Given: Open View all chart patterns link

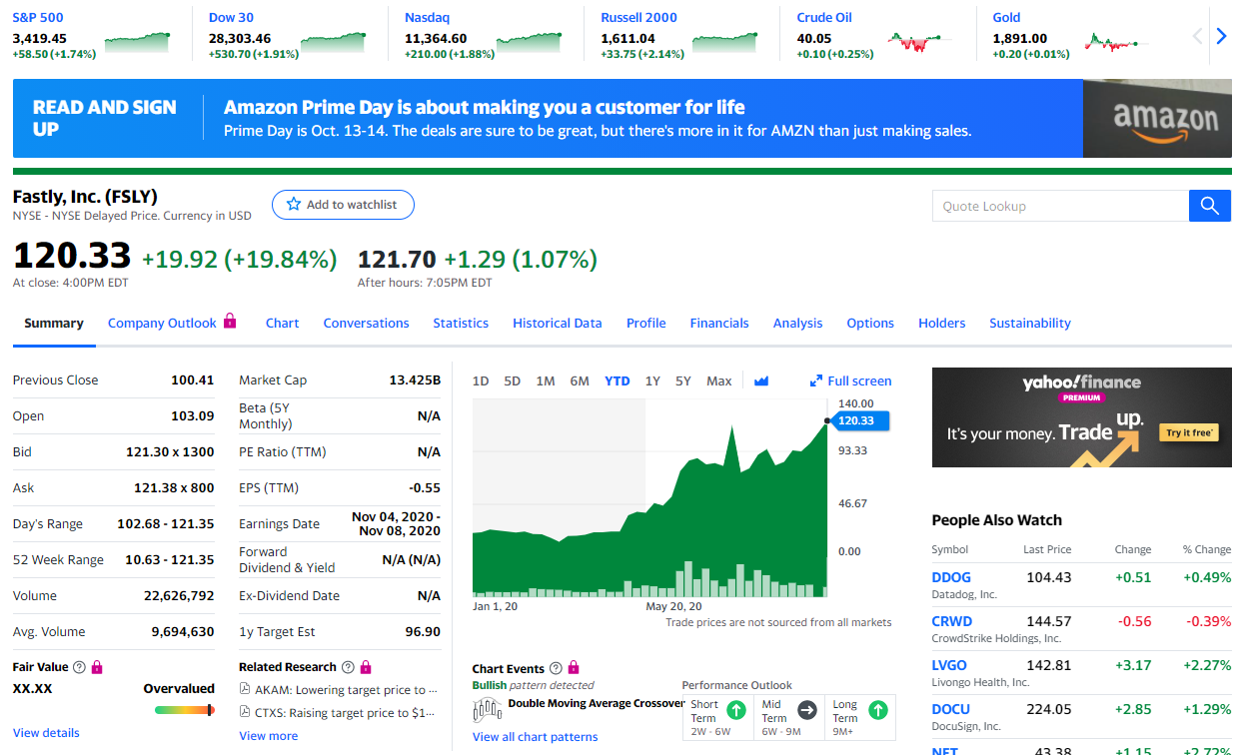Looking at the screenshot, I should point(535,737).
